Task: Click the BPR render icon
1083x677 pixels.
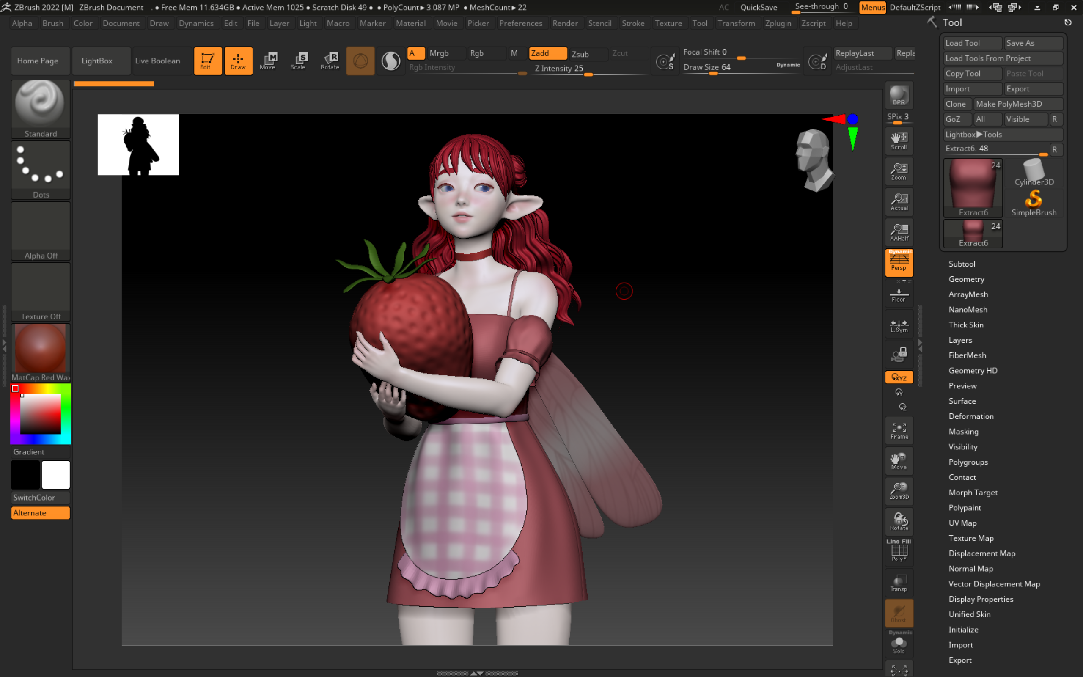Action: pos(899,95)
